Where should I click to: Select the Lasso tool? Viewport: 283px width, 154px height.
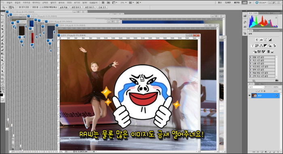[x=2, y=22]
